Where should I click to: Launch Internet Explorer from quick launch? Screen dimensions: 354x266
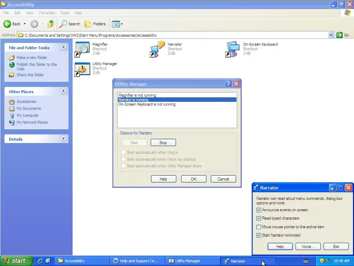(40, 261)
